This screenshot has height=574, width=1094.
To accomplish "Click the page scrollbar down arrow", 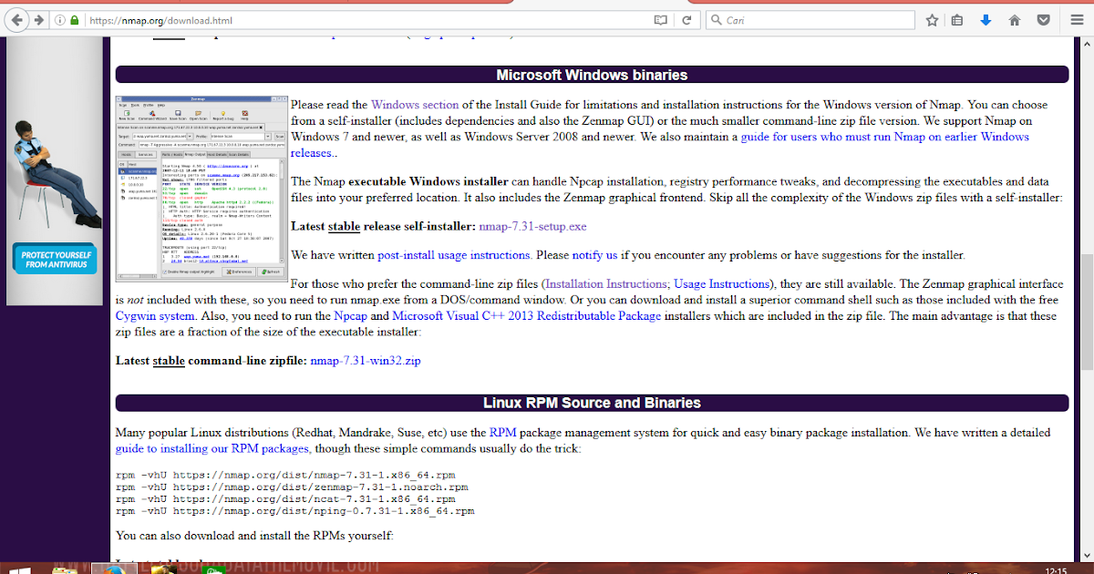I will (1088, 555).
